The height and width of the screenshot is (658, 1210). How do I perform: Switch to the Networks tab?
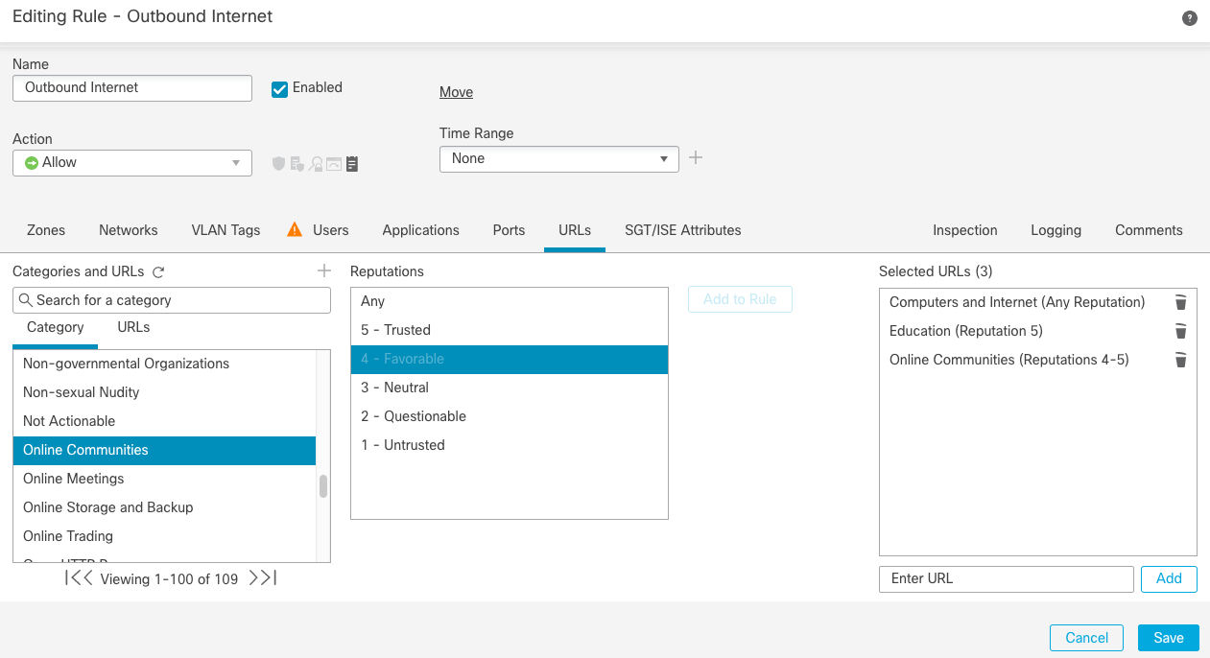[129, 230]
